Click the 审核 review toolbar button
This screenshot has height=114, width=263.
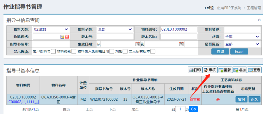pos(210,70)
